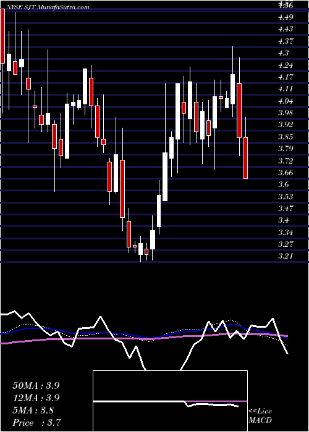Click the 3.66 price axis label
This screenshot has width=309, height=432.
[286, 173]
